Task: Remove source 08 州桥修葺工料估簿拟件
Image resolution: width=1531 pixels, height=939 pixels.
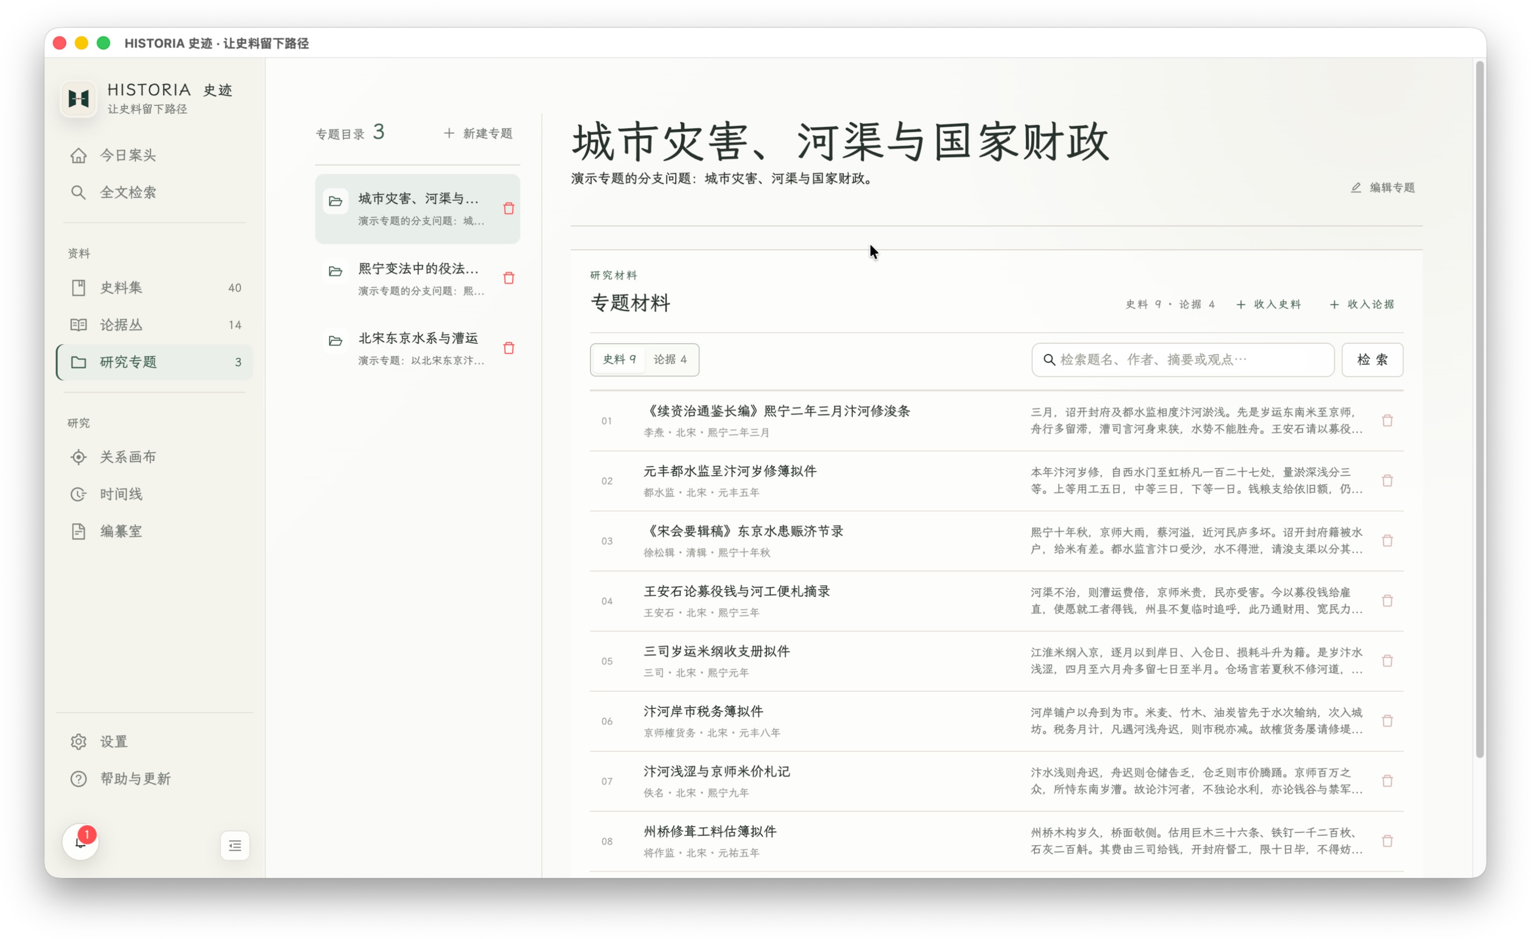Action: [x=1388, y=841]
